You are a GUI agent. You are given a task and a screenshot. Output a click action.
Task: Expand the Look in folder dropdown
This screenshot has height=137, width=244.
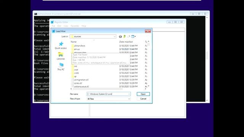pos(114,37)
